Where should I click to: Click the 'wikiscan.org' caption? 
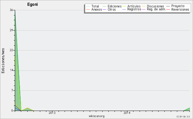[x=96, y=116]
